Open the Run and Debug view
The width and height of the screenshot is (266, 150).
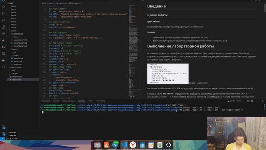[x=3, y=20]
